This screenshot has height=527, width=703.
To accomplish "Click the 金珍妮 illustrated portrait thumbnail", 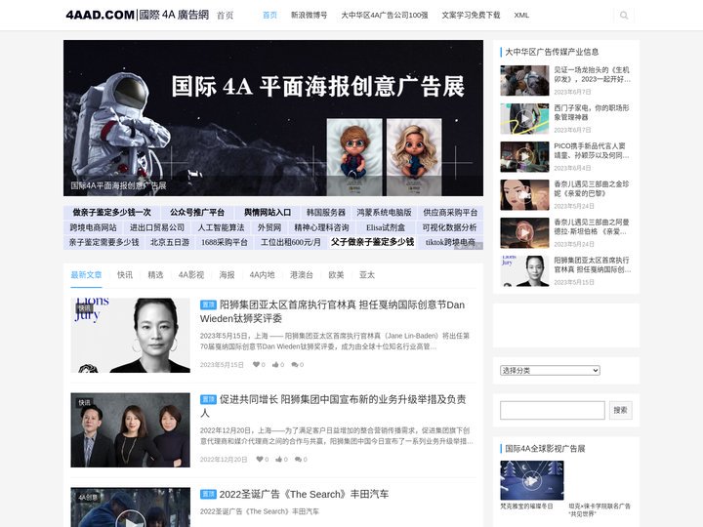I will click(524, 195).
